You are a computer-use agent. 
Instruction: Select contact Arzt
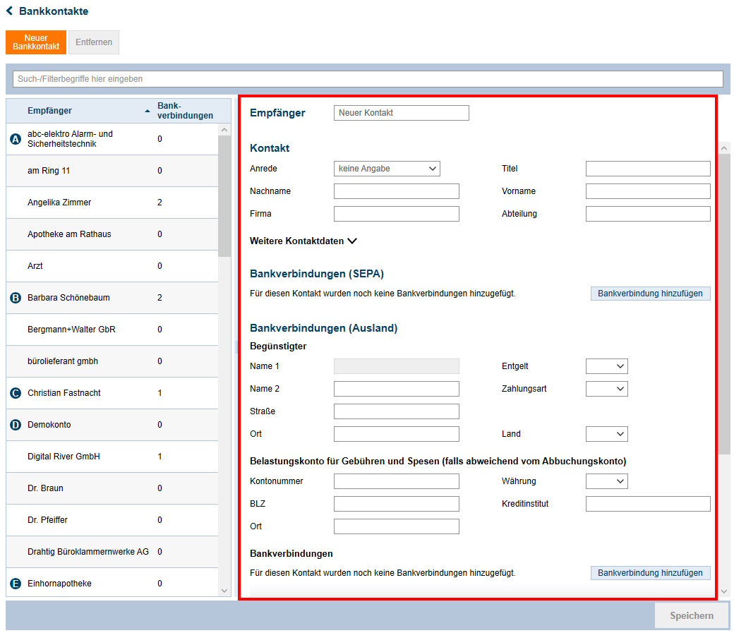tap(112, 266)
